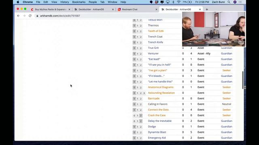Open the Dynamite Blast card link
259x145 pixels.
157,132
